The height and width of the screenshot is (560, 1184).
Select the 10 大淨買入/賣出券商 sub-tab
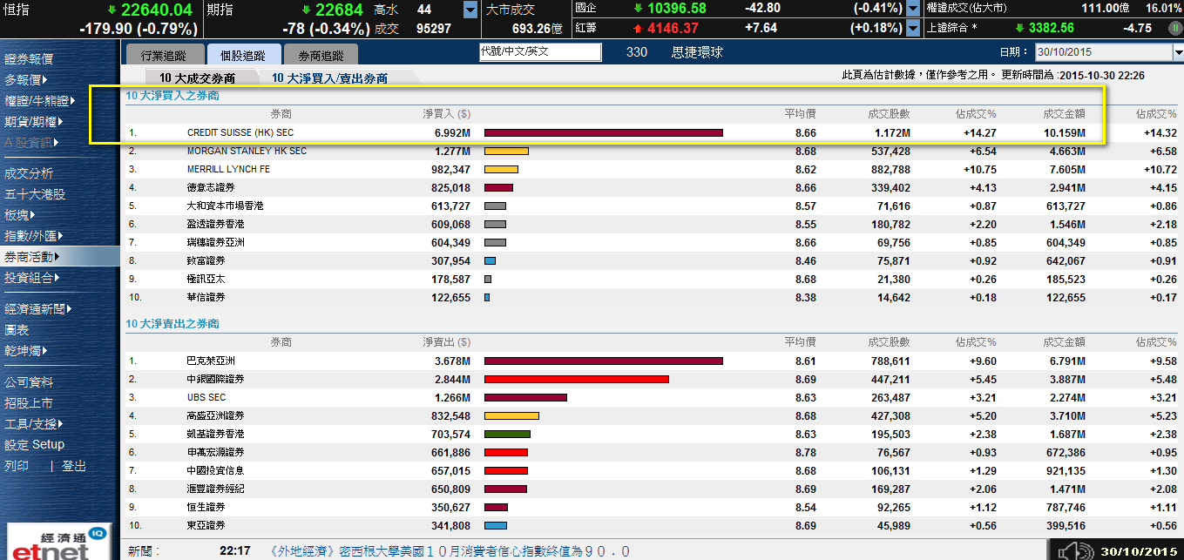[330, 78]
